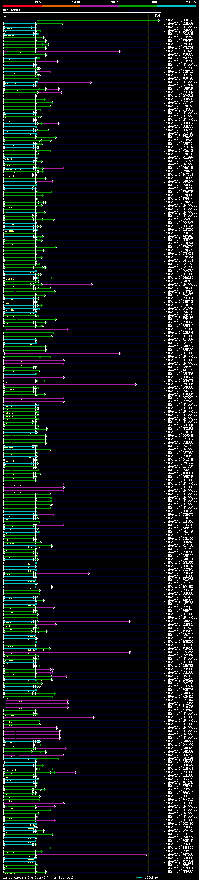Select the UniRef100_A4S6G3 label

178,854
